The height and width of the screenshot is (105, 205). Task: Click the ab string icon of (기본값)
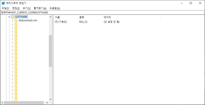(56, 22)
